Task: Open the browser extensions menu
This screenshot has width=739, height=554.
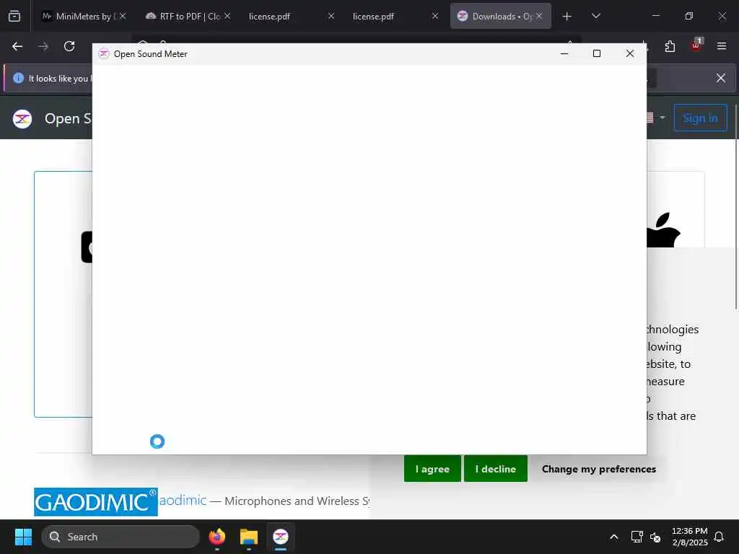Action: tap(670, 46)
